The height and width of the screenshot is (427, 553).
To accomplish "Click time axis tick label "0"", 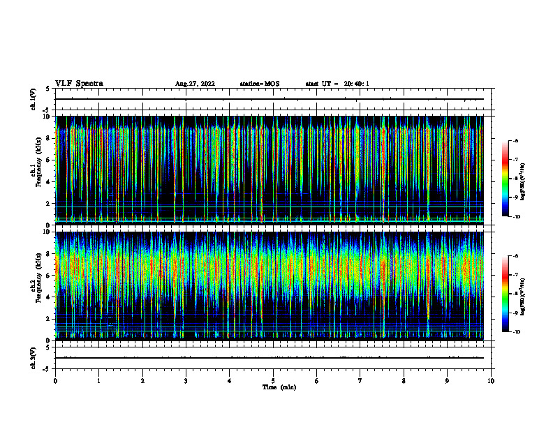I will point(55,381).
